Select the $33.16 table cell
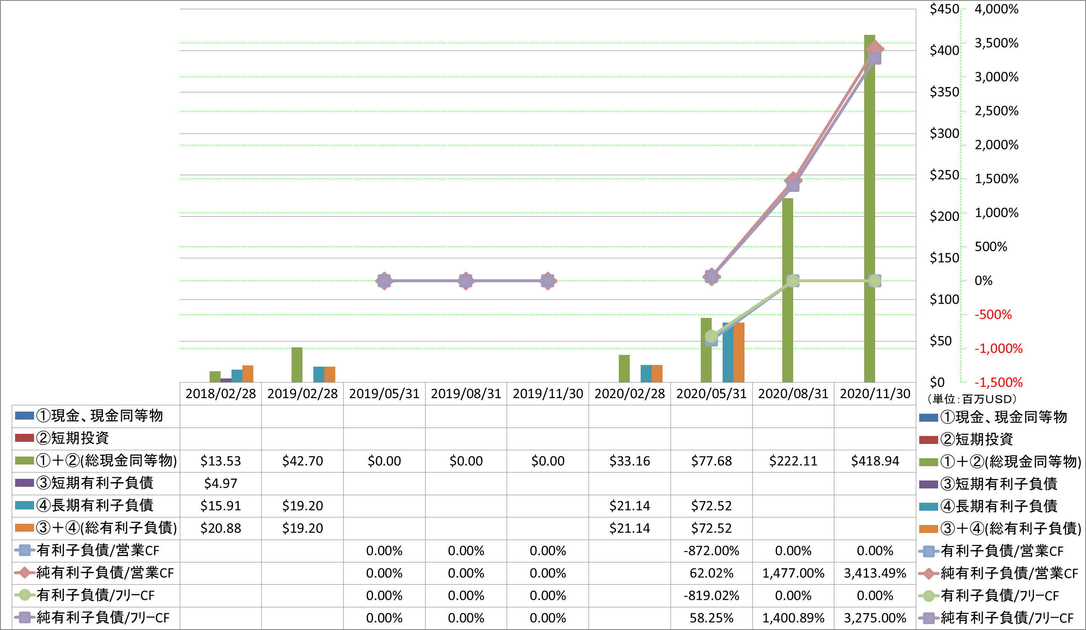This screenshot has height=630, width=1086. tap(630, 461)
